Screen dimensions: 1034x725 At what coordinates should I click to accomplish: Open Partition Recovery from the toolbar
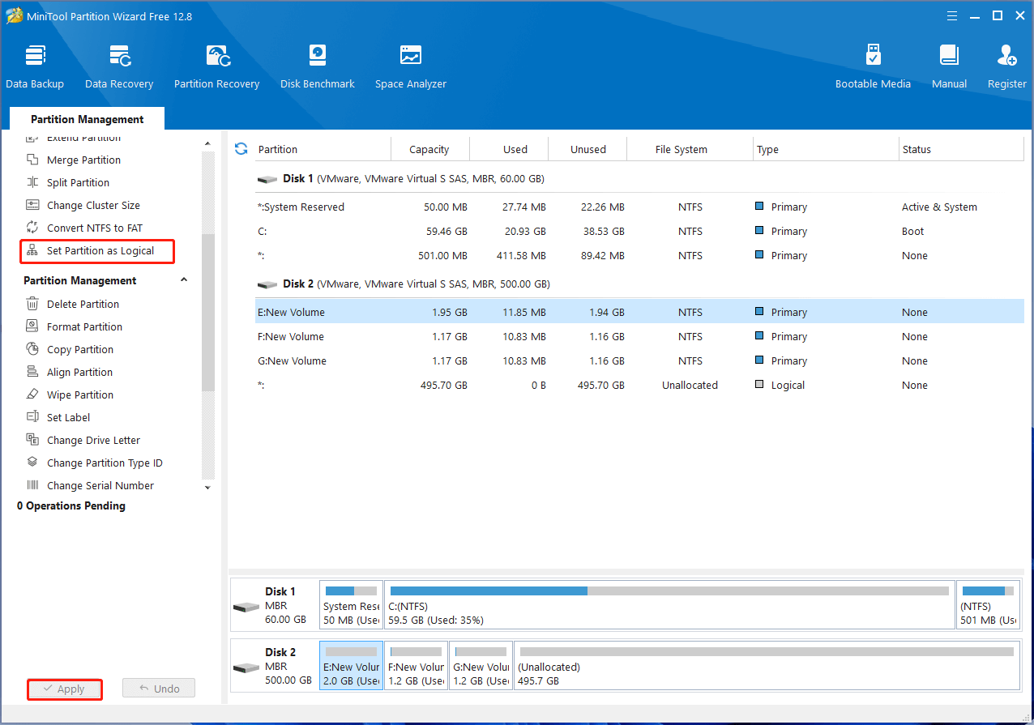coord(216,66)
